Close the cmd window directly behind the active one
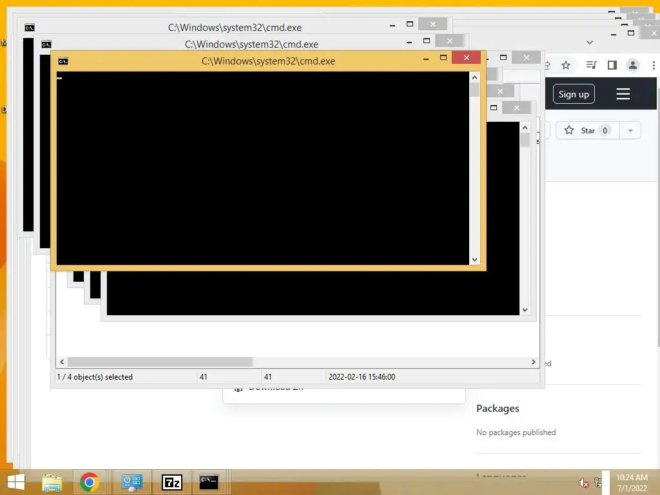The height and width of the screenshot is (495, 660). [449, 41]
